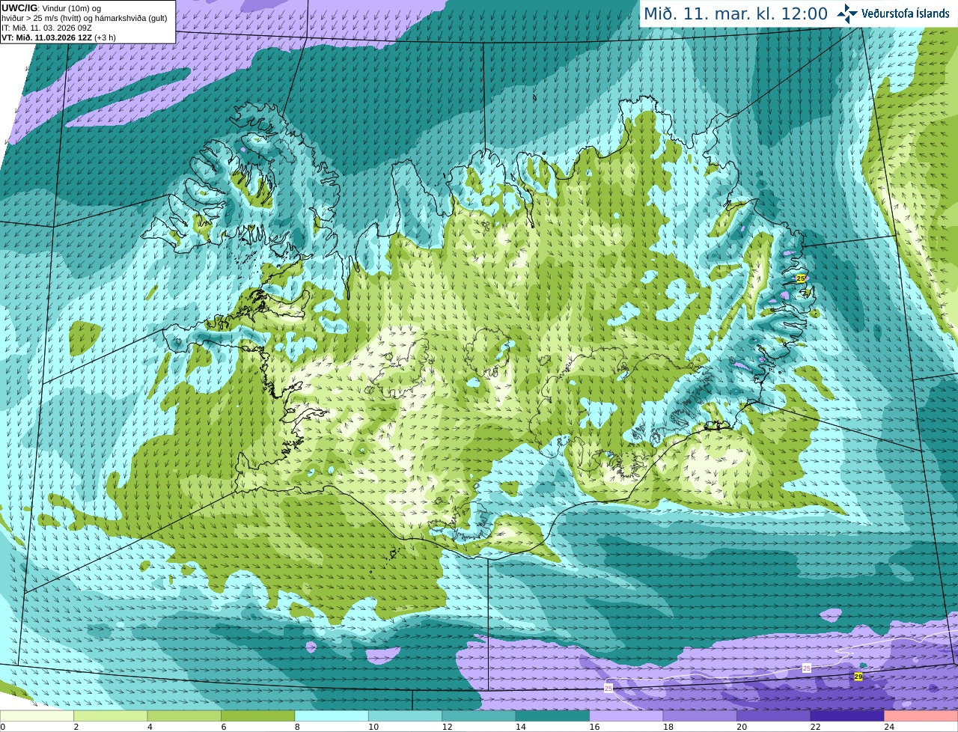Click the hviður > 25 m/s description line
This screenshot has height=732, width=958.
[85, 18]
